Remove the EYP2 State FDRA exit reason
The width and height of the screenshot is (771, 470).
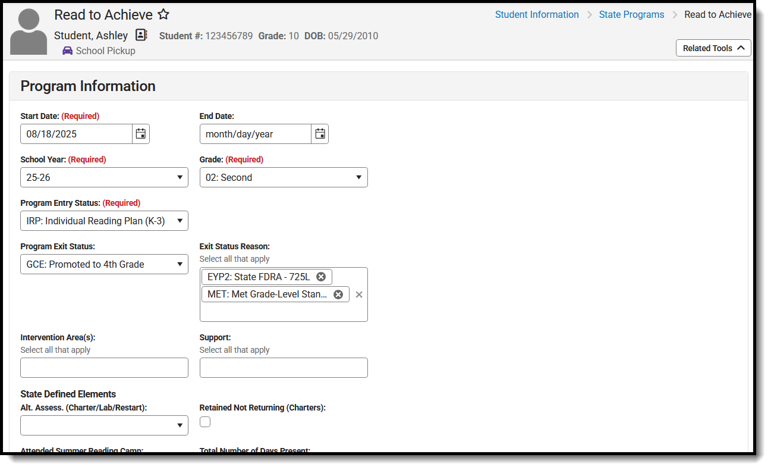coord(321,276)
